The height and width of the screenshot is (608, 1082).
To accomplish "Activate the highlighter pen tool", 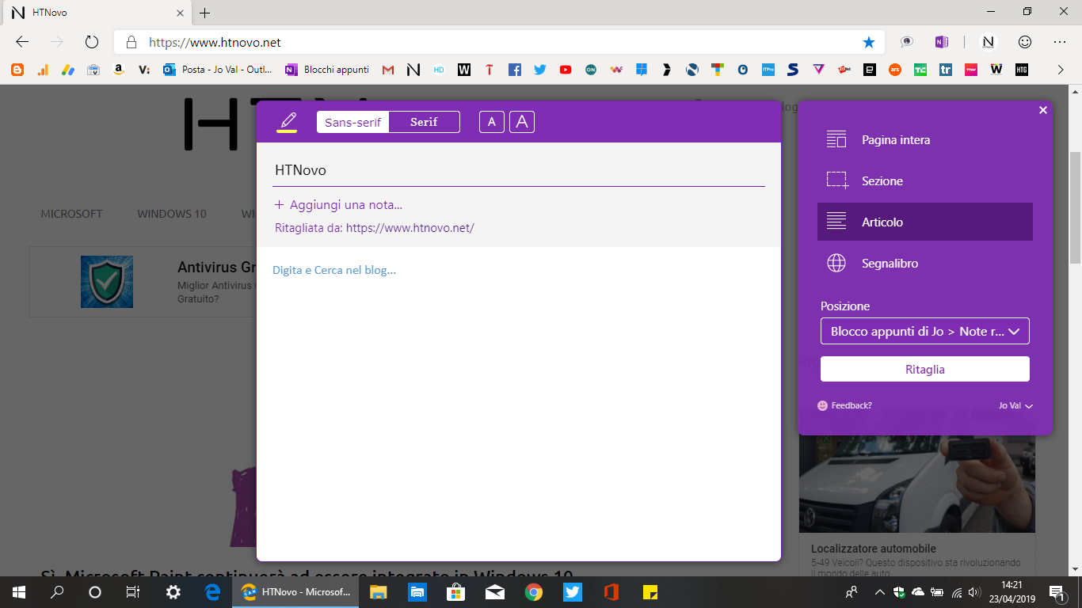I will [287, 122].
